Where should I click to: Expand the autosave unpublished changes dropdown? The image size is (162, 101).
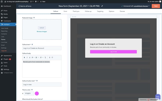click(x=149, y=6)
